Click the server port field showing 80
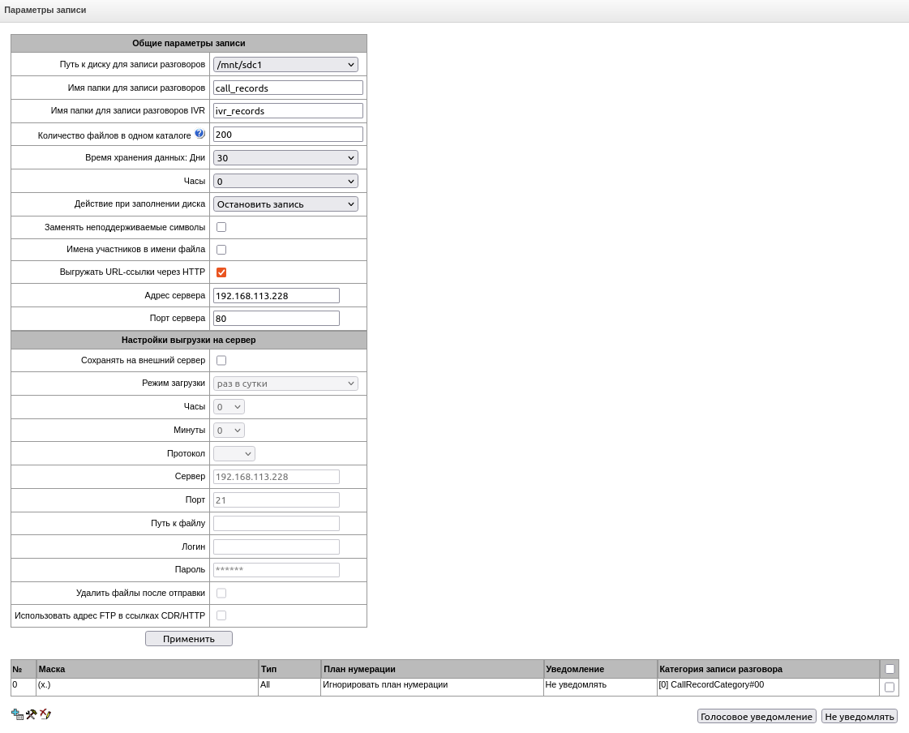 (277, 319)
